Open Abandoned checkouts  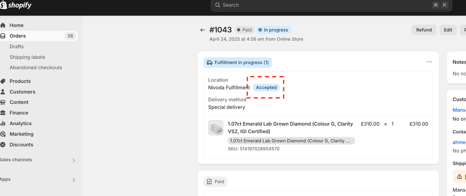(x=35, y=67)
